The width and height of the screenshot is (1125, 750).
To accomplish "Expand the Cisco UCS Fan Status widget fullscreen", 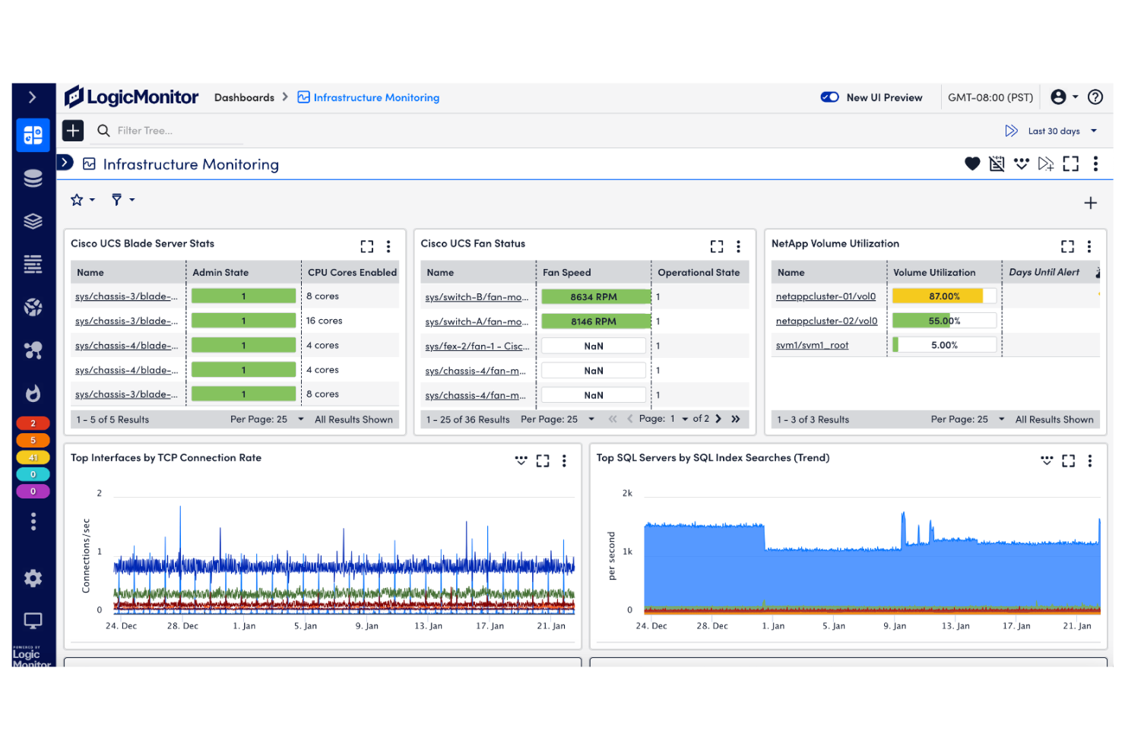I will point(717,246).
